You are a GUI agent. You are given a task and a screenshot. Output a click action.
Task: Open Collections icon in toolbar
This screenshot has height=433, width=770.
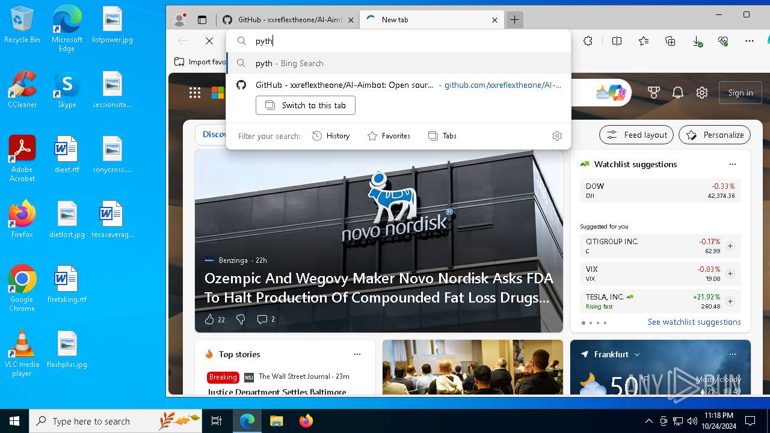tap(670, 41)
